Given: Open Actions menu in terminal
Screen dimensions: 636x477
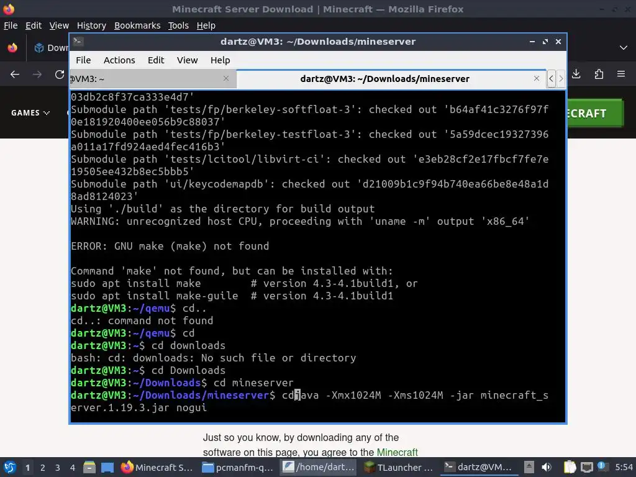Looking at the screenshot, I should pyautogui.click(x=119, y=60).
